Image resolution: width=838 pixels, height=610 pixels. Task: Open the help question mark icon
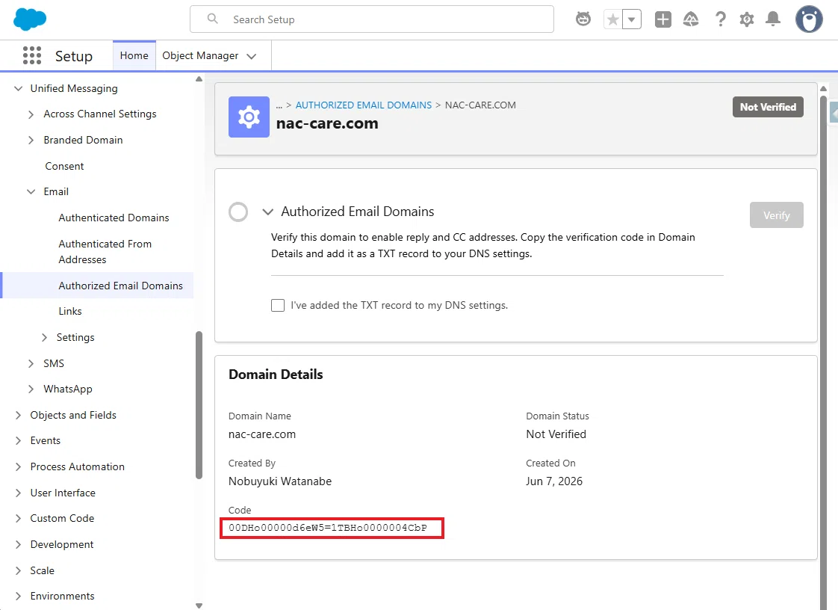pyautogui.click(x=721, y=19)
